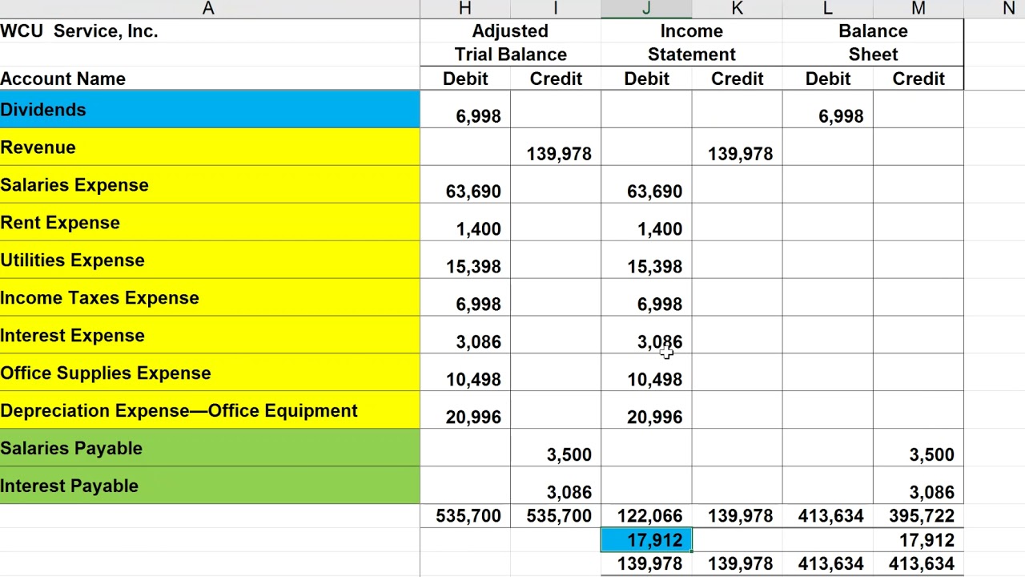Viewport: 1025px width, 577px height.
Task: Click the Utilities Expense account cell
Action: point(209,260)
